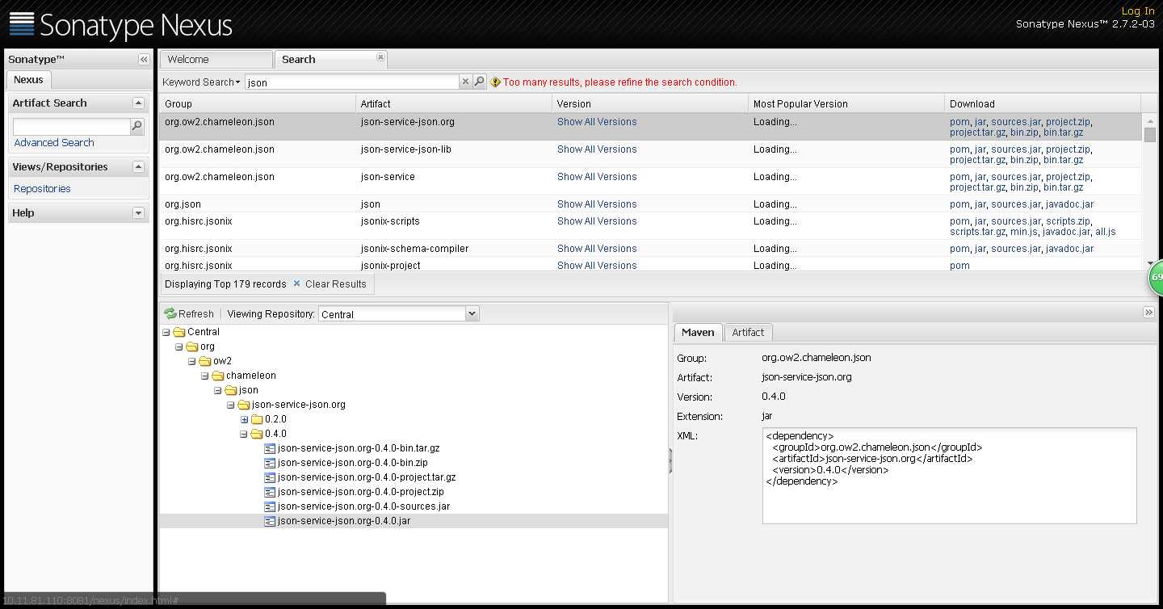Open the Artifact details tab

[748, 332]
